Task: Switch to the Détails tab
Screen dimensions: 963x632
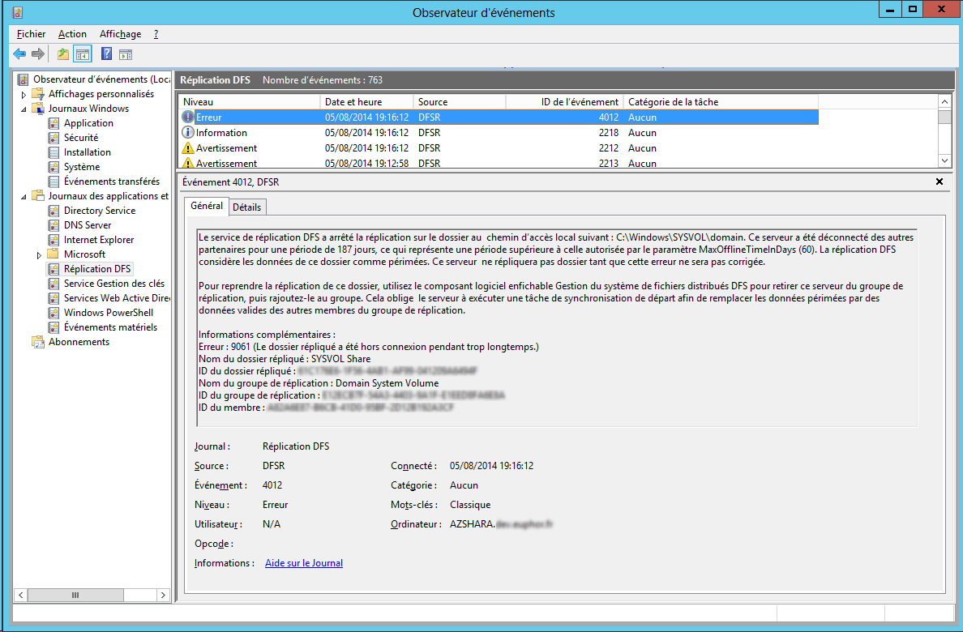Action: pyautogui.click(x=246, y=207)
